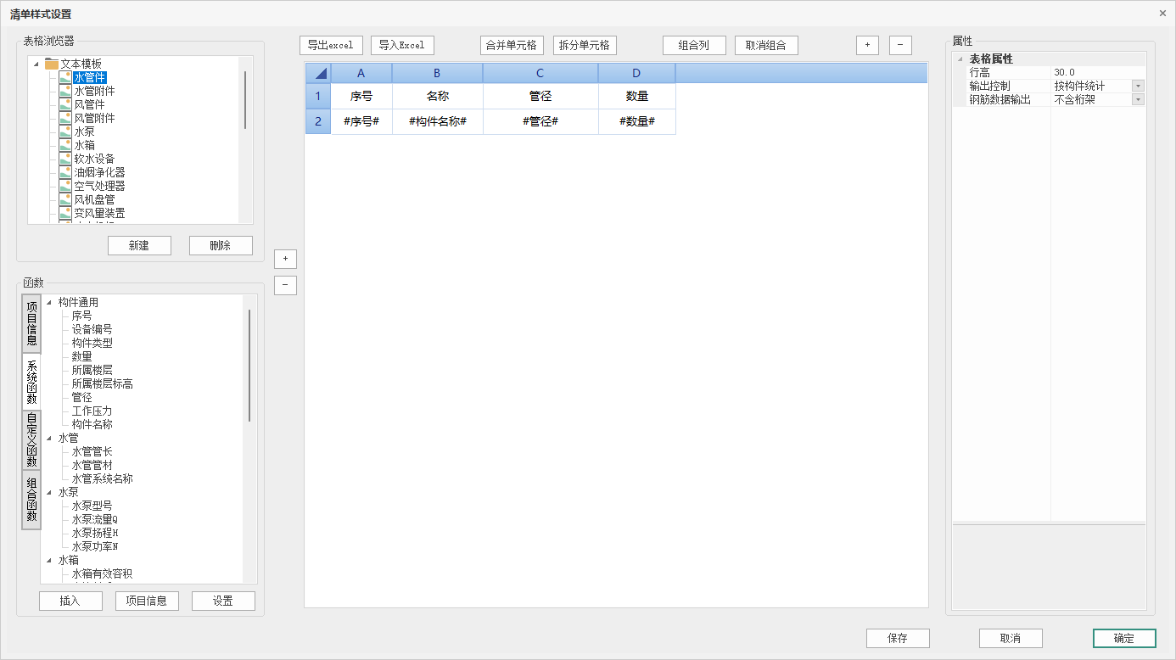Click the plus button right of 取消组合
The image size is (1176, 660).
867,45
